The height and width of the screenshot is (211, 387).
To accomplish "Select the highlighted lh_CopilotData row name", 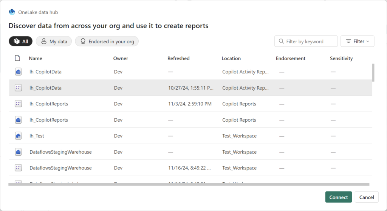I will (45, 88).
